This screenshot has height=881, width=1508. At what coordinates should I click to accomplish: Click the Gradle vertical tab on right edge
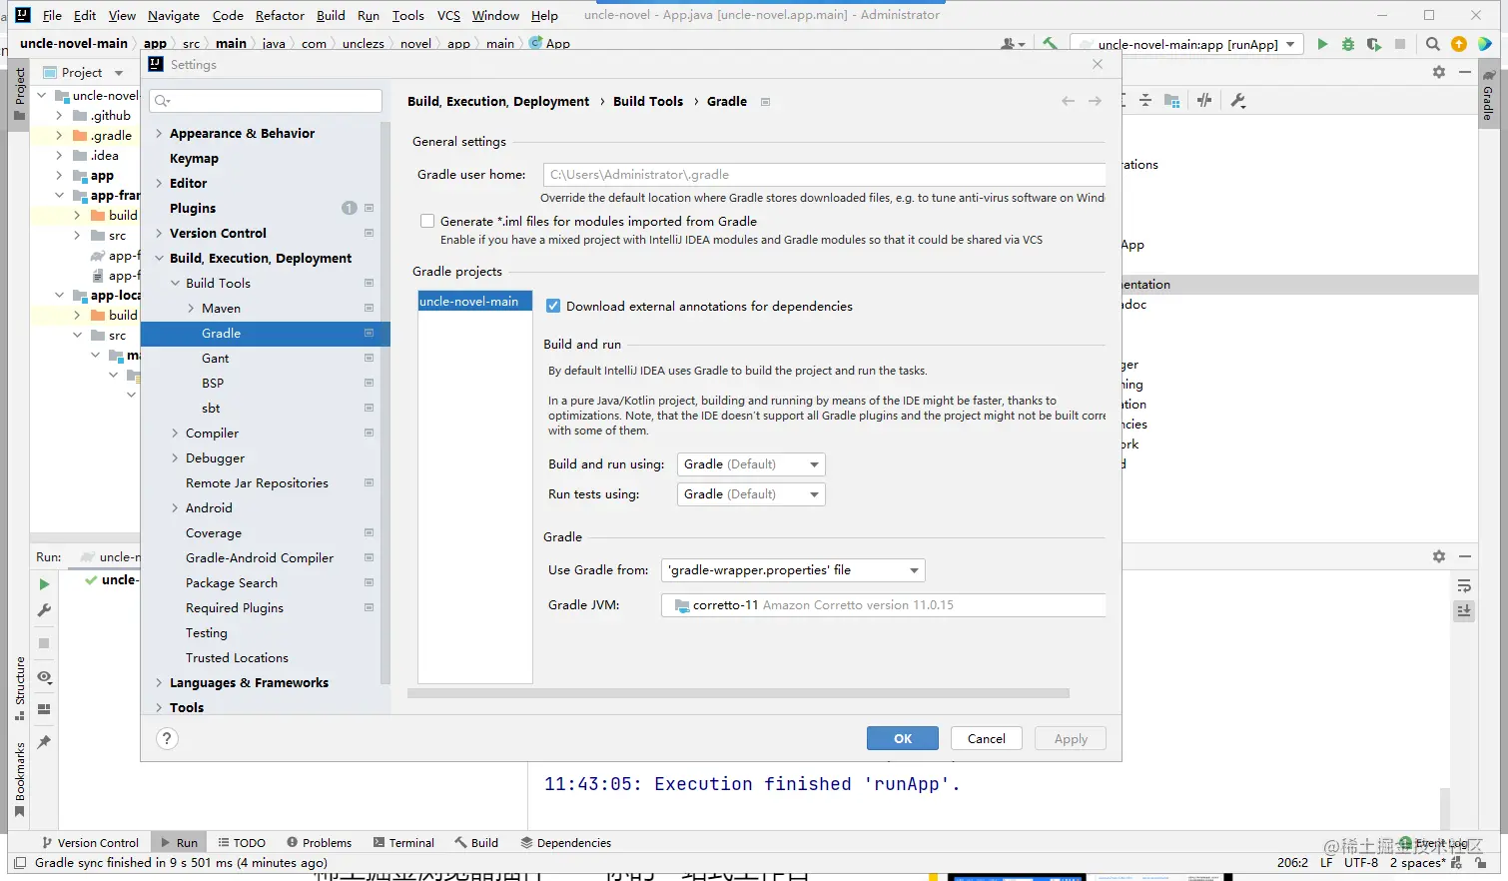pos(1488,96)
